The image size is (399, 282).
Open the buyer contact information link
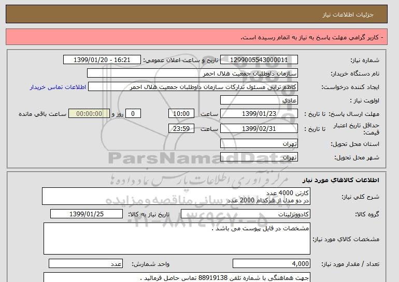coord(58,87)
